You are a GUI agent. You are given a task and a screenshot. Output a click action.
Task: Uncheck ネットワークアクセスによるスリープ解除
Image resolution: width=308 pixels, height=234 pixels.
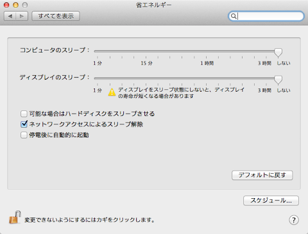pyautogui.click(x=24, y=124)
